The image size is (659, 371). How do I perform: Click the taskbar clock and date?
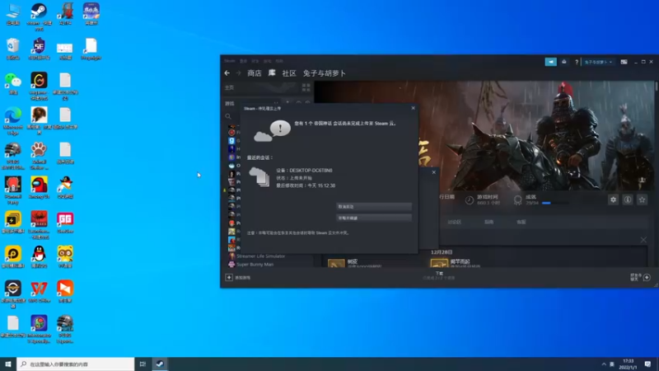pos(628,364)
